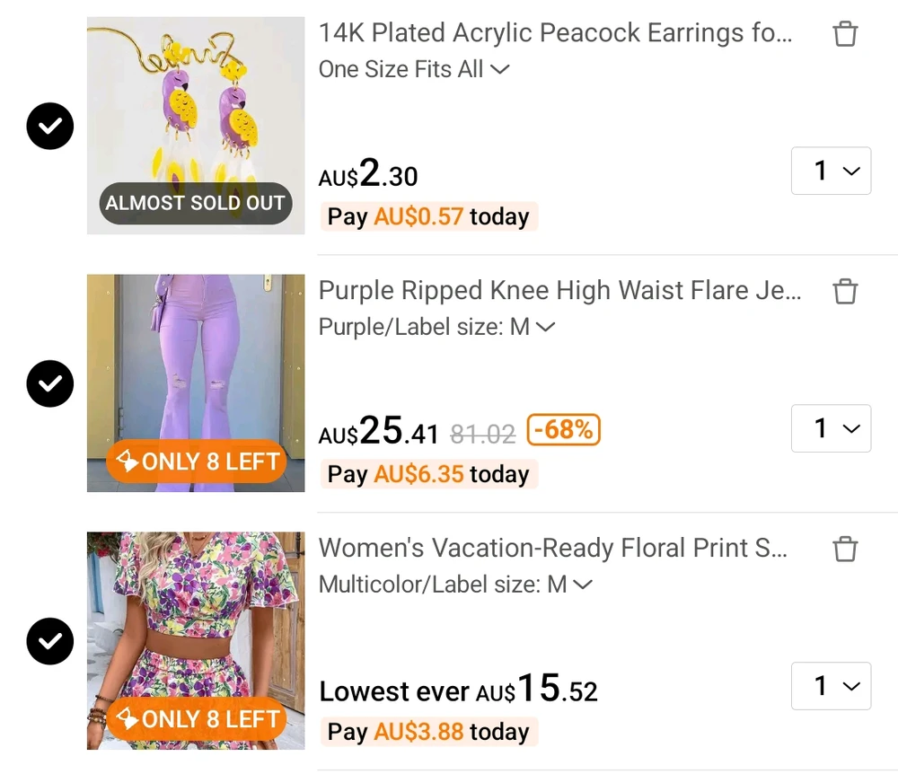Uncheck the Peacock Earrings selection
898x774 pixels.
(50, 126)
